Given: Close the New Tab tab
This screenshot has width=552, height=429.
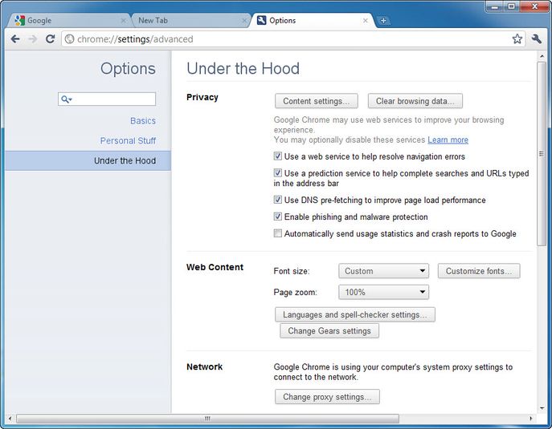Looking at the screenshot, I should [244, 21].
